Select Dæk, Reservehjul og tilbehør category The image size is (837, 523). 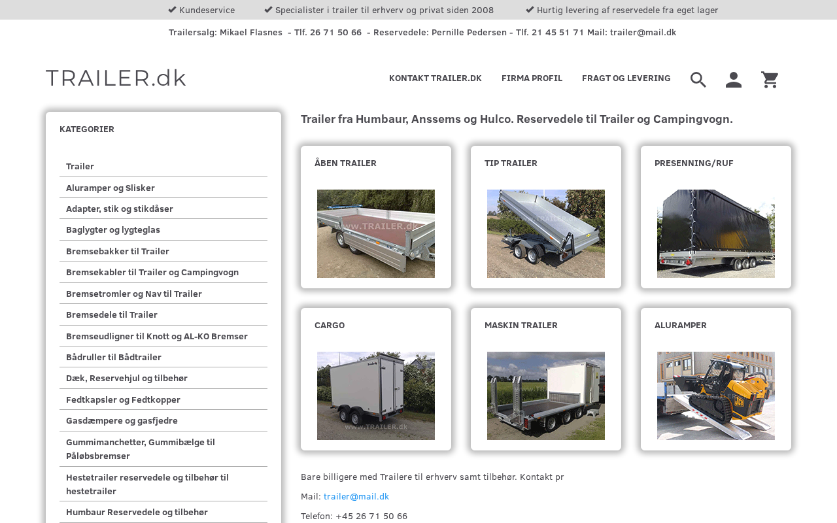click(163, 379)
